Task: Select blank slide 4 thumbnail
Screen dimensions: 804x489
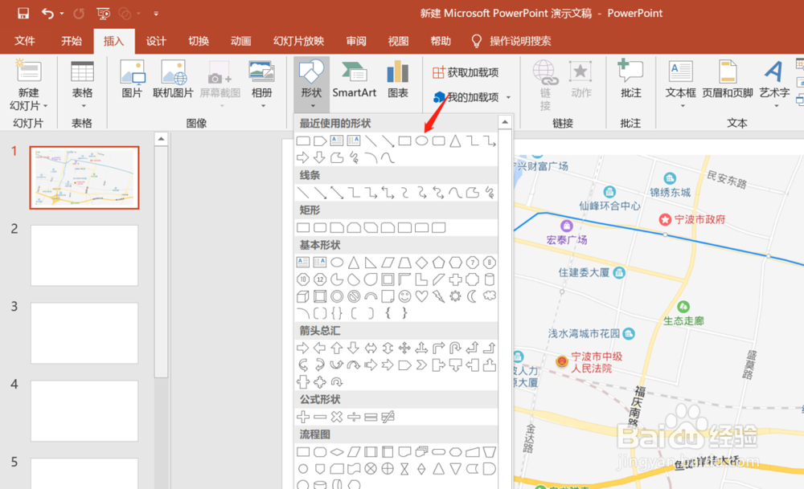Action: pyautogui.click(x=84, y=410)
